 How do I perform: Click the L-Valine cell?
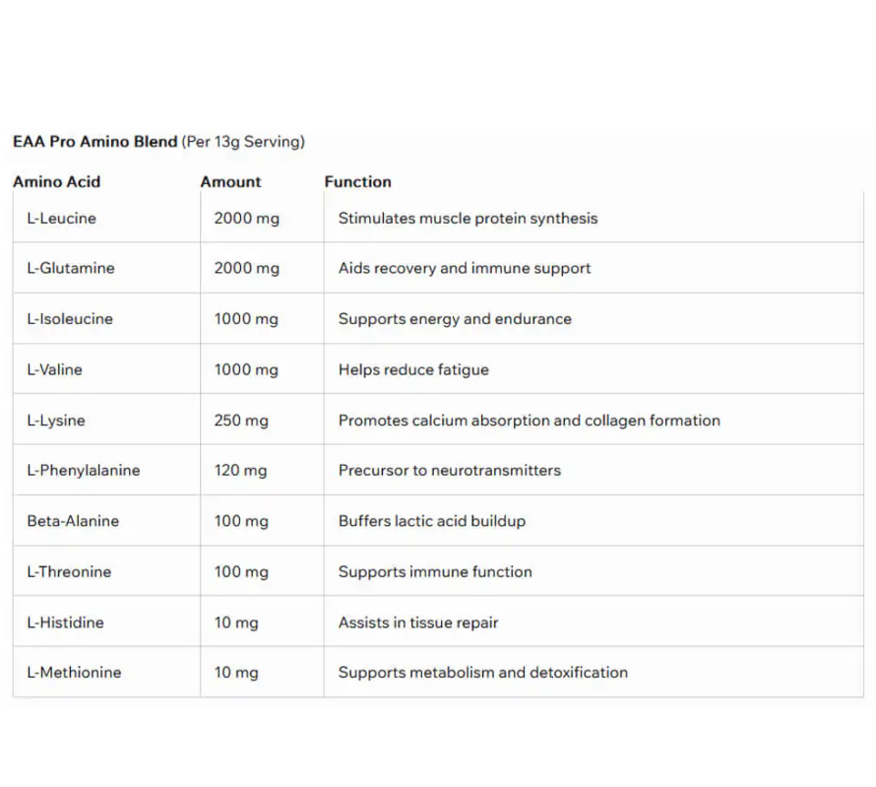pos(54,370)
